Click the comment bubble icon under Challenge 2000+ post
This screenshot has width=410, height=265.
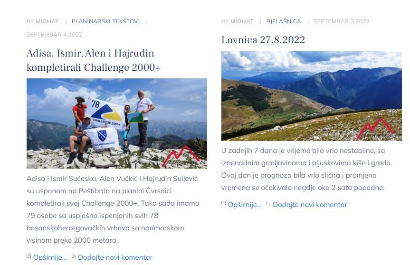point(74,256)
